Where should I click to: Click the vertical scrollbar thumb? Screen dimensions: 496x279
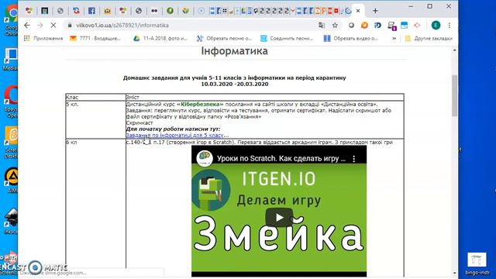(455, 95)
